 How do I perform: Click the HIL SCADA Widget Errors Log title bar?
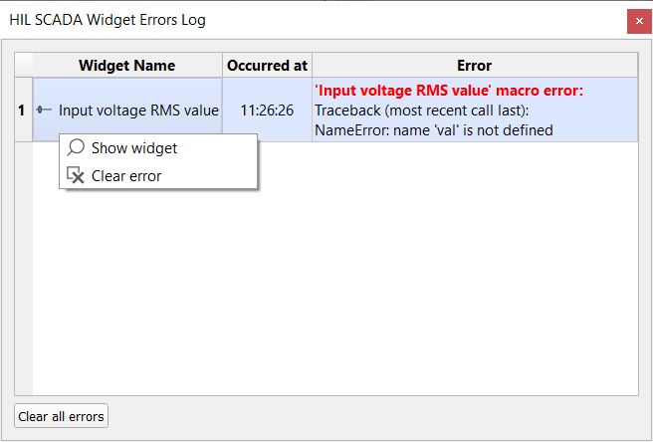tap(299, 20)
